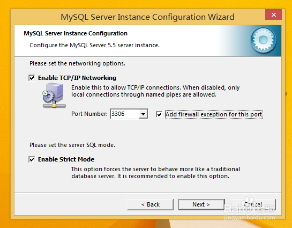Select 'MySQL Server Instance Configuration' heading

pos(76,33)
